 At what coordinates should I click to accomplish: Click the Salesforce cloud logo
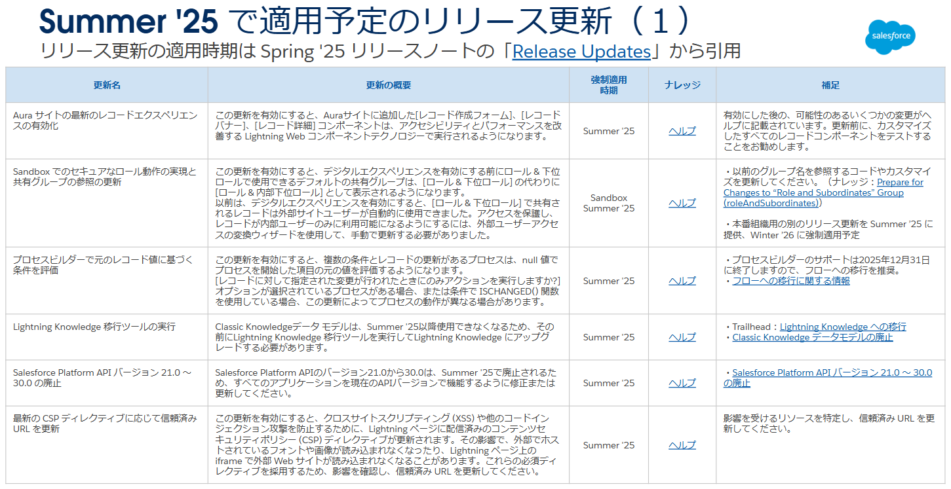click(890, 37)
